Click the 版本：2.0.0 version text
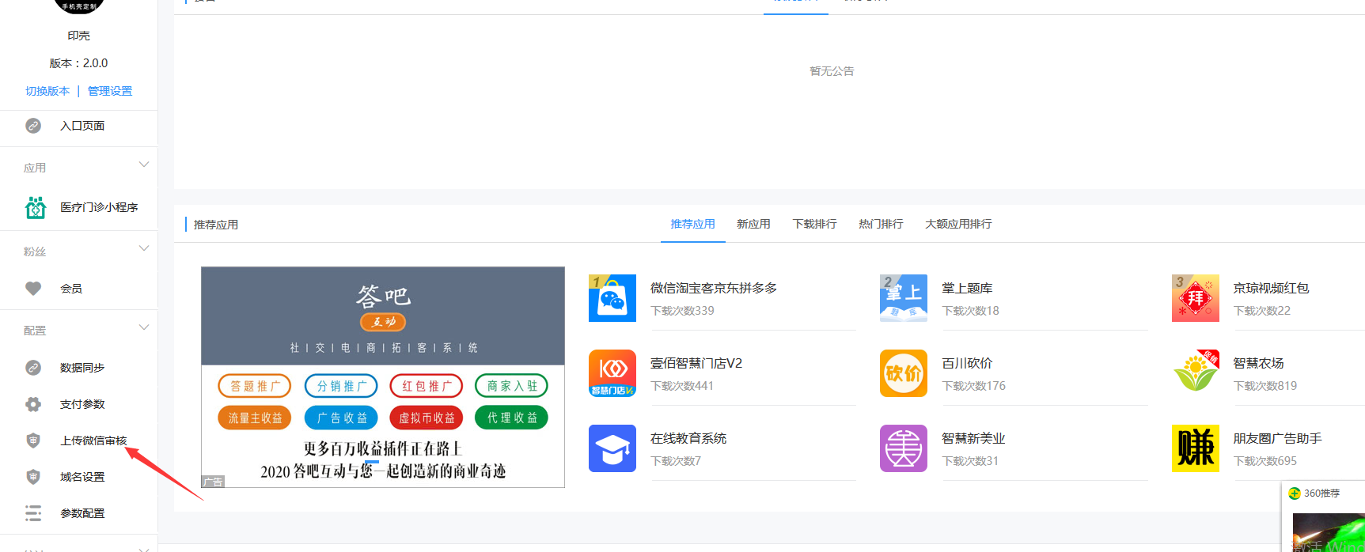The width and height of the screenshot is (1365, 552). point(78,63)
